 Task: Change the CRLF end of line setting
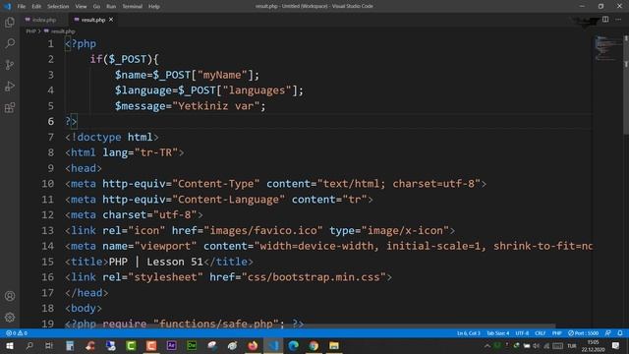tap(541, 333)
